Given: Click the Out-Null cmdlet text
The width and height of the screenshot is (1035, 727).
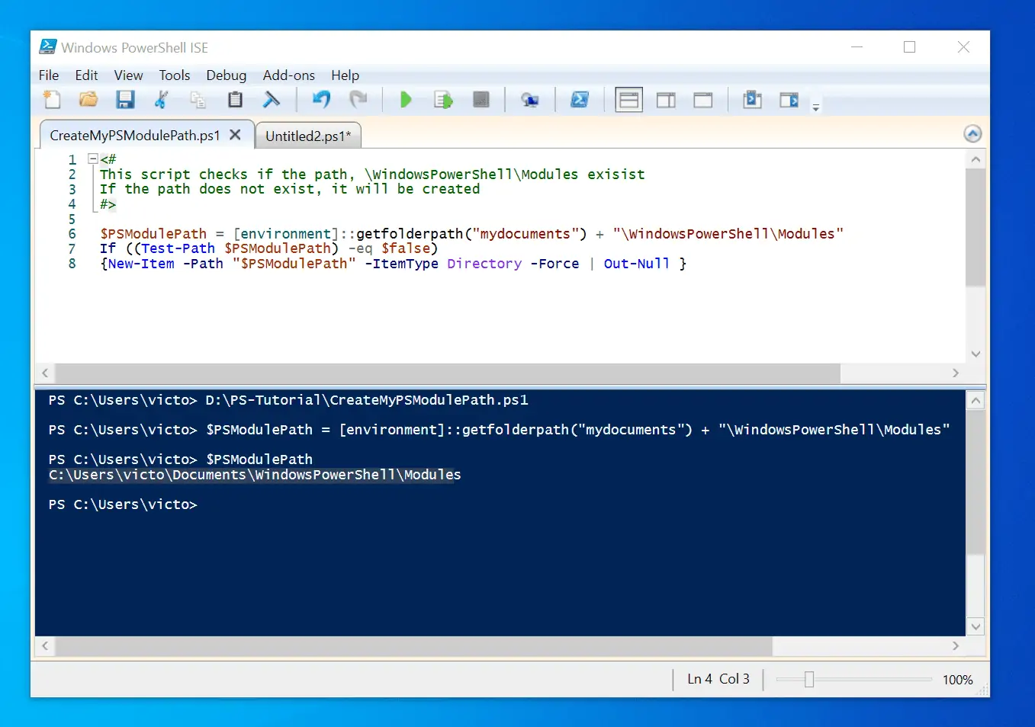Looking at the screenshot, I should pos(637,264).
